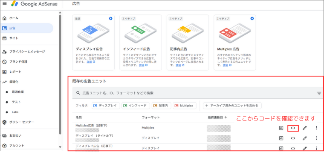This screenshot has height=155, width=324.
Task: Click plus icon on Multiplex 広告 card
Action: (x=252, y=19)
